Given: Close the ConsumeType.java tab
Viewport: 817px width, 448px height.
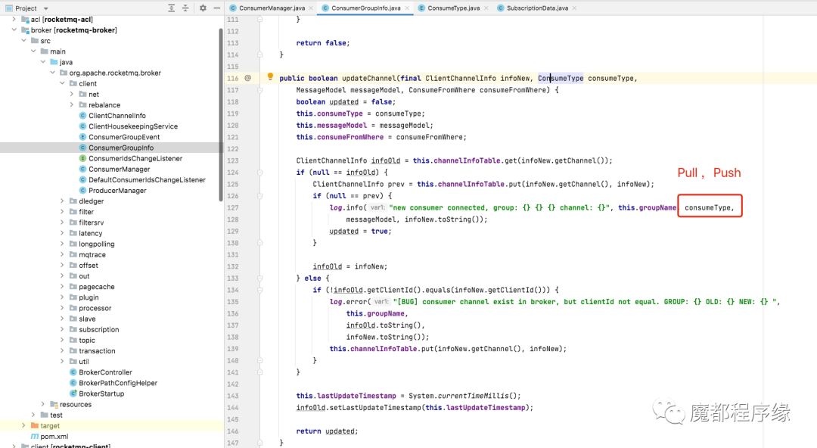Looking at the screenshot, I should (x=486, y=8).
